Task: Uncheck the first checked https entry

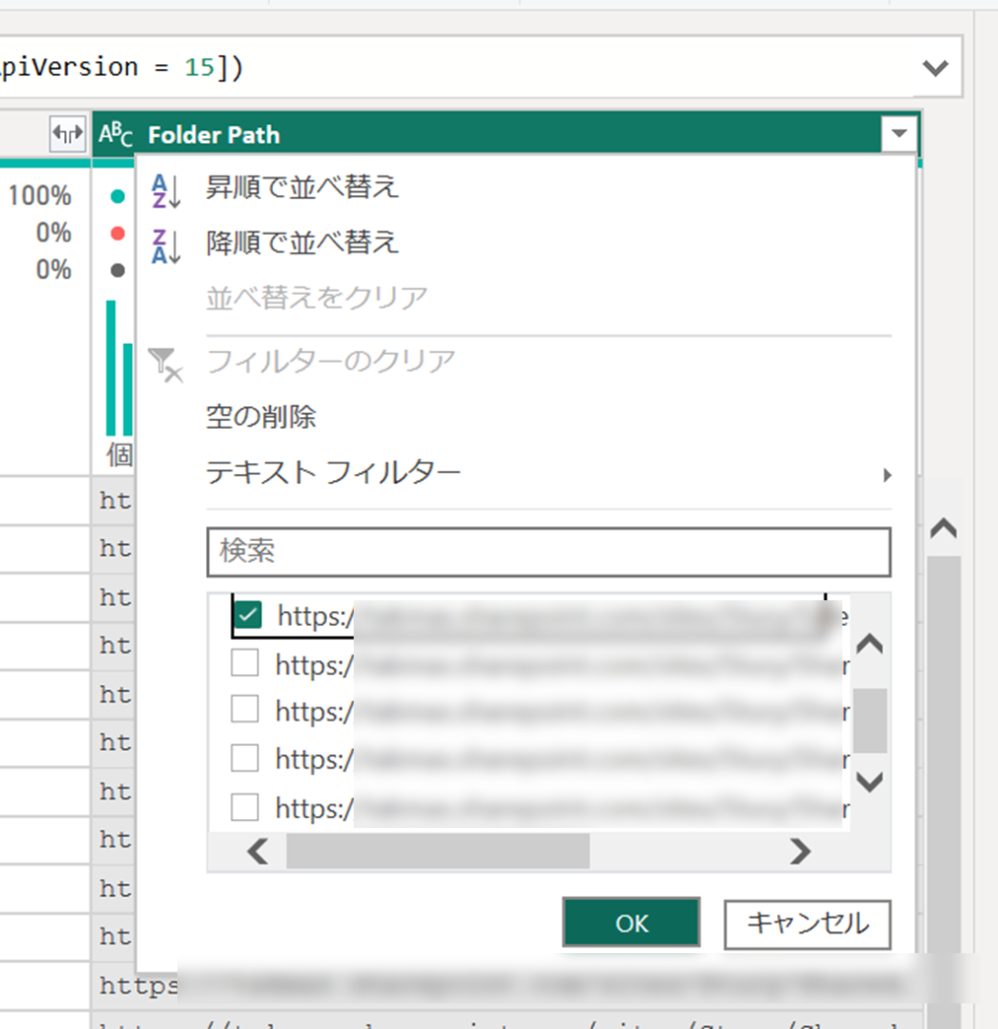Action: (247, 615)
